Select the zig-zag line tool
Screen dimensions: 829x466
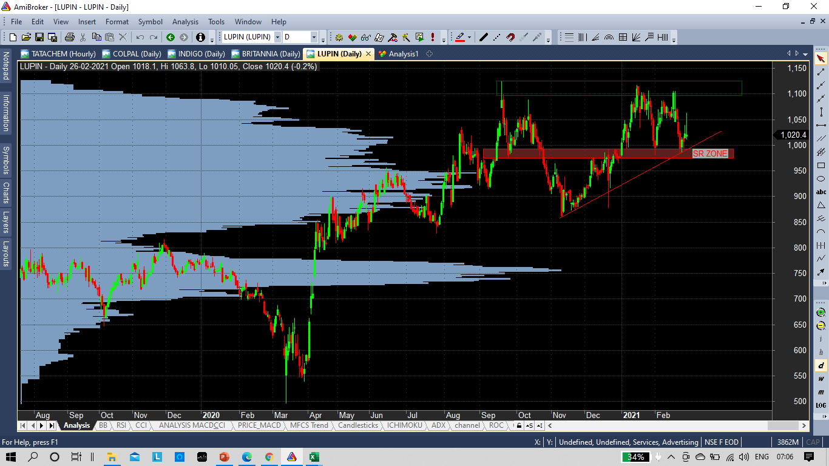point(821,258)
